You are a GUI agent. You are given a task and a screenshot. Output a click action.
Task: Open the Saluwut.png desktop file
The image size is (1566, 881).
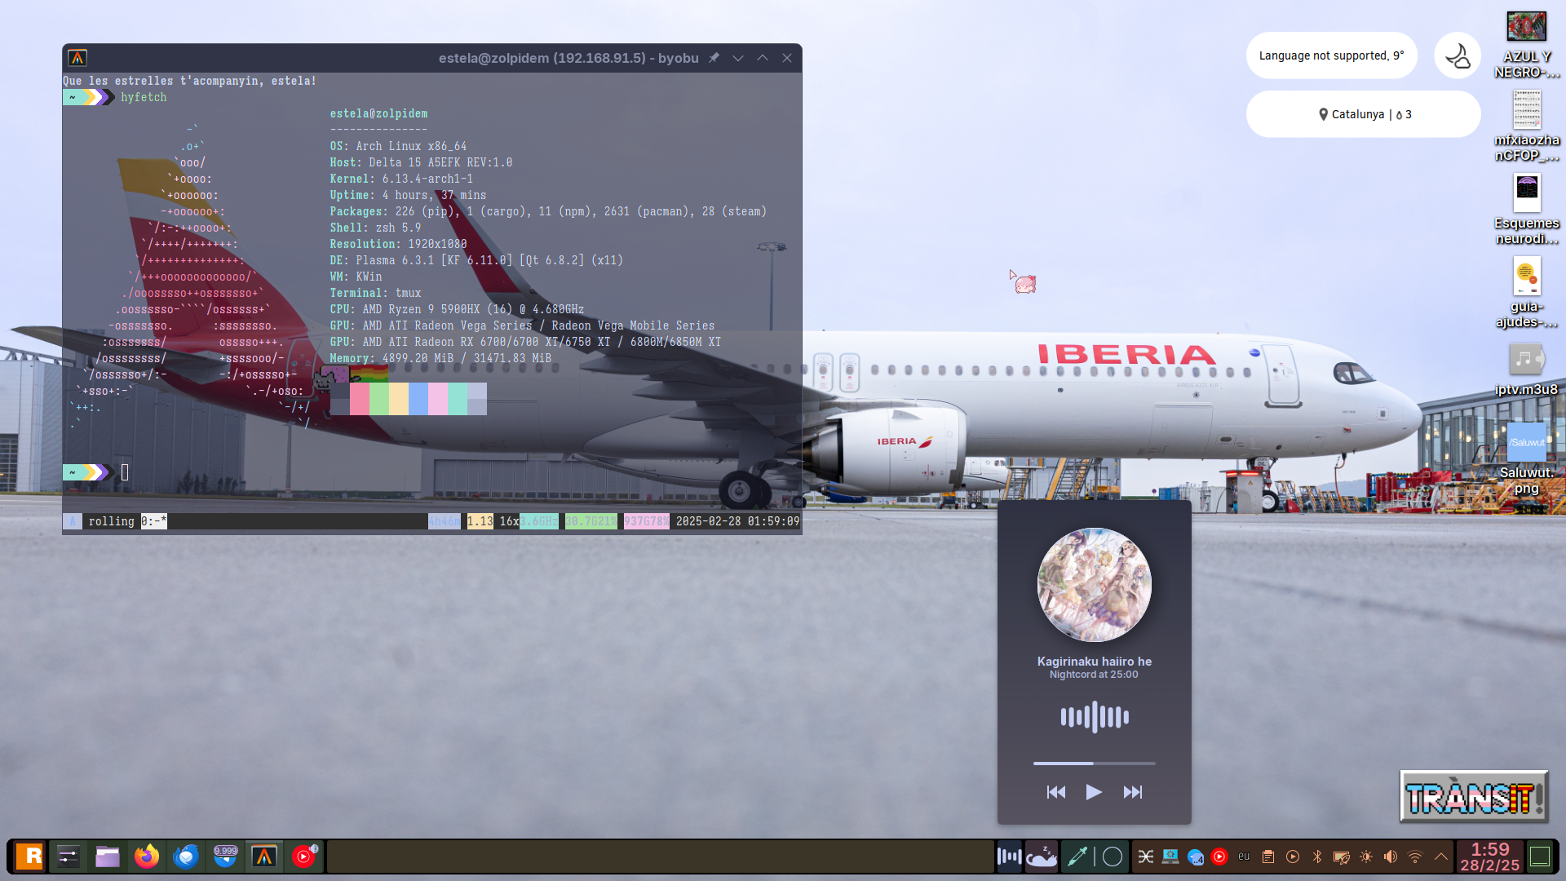[x=1526, y=459]
